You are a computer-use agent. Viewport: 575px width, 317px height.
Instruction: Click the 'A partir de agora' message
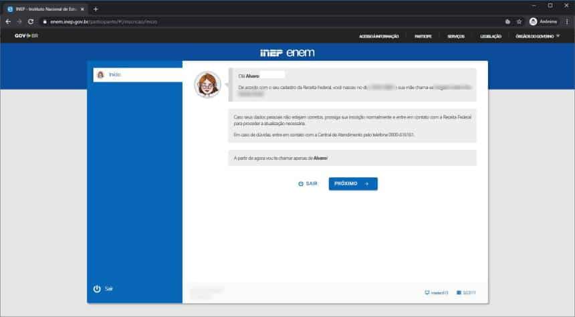coord(352,158)
